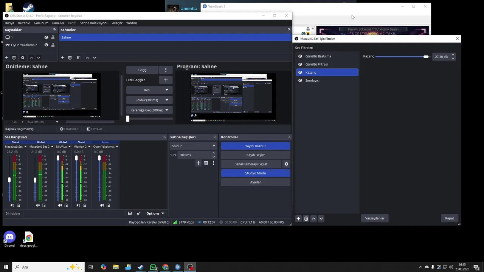Click Yayını Durdur to stop streaming
The height and width of the screenshot is (272, 484).
point(256,146)
